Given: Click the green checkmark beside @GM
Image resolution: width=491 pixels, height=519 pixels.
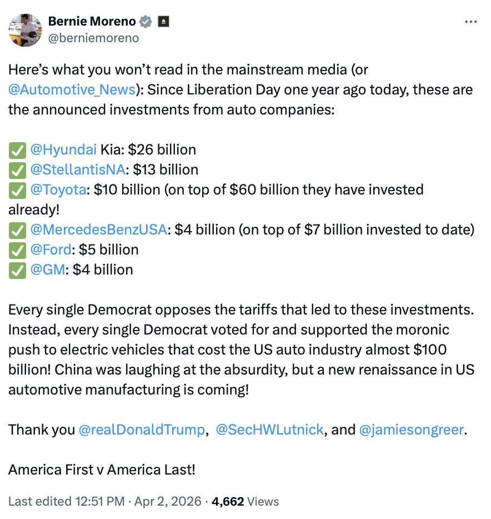Looking at the screenshot, I should 17,270.
